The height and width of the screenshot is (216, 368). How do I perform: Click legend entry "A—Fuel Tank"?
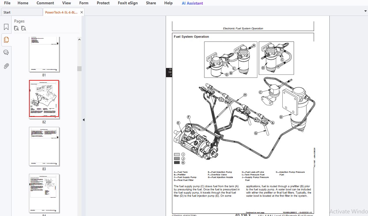(x=181, y=172)
